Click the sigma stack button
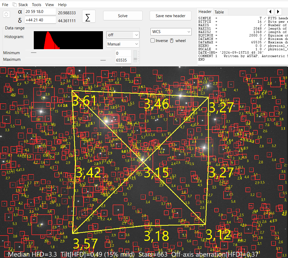 pos(89,16)
